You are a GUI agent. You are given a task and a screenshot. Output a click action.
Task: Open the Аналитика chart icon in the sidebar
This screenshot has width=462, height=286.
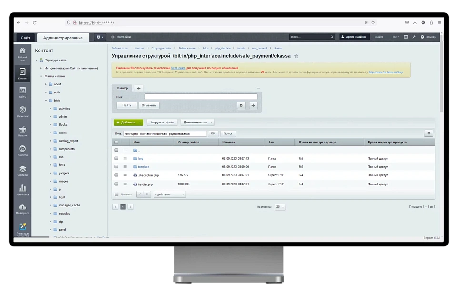22,189
